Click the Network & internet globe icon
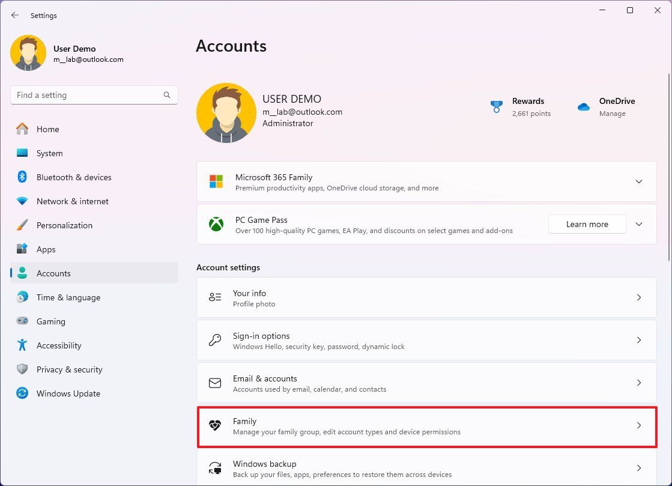This screenshot has height=486, width=672. pyautogui.click(x=22, y=201)
